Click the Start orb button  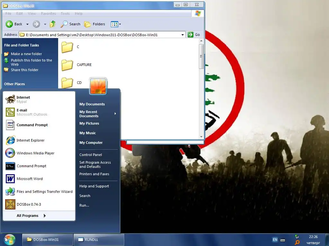10,240
